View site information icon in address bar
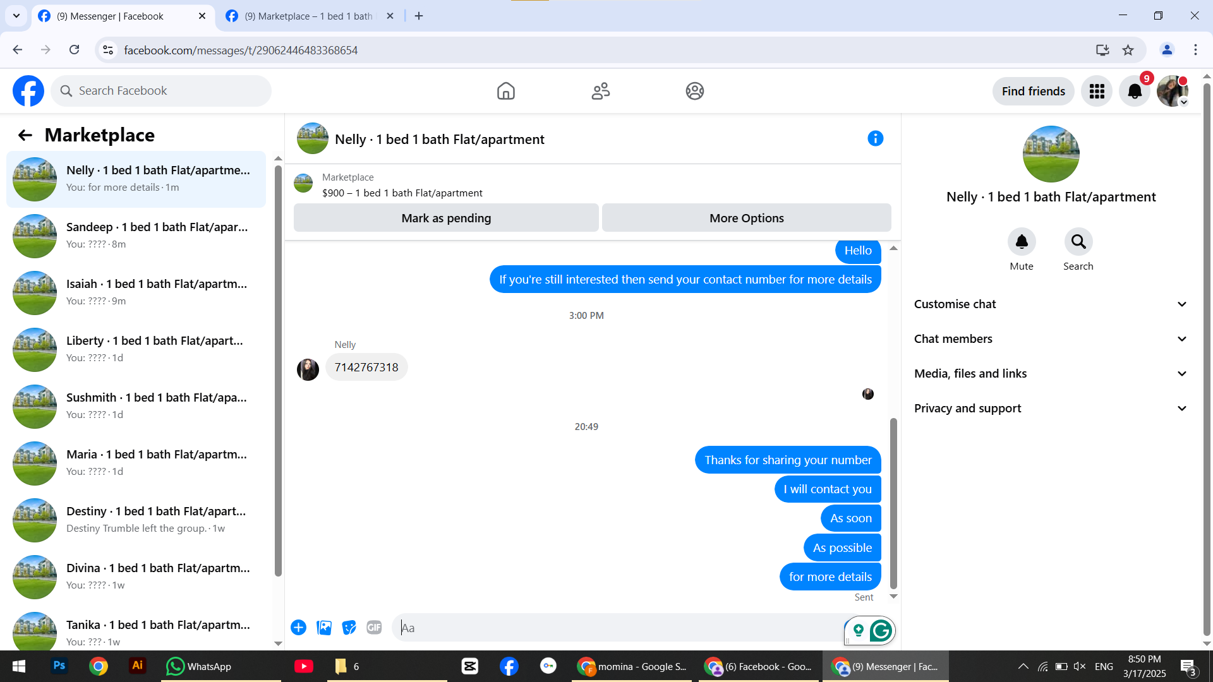 tap(108, 50)
